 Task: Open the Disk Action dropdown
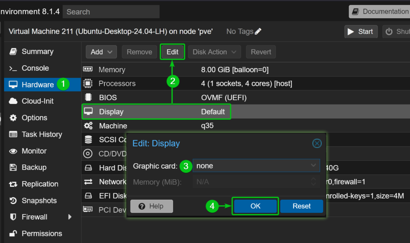tap(215, 52)
